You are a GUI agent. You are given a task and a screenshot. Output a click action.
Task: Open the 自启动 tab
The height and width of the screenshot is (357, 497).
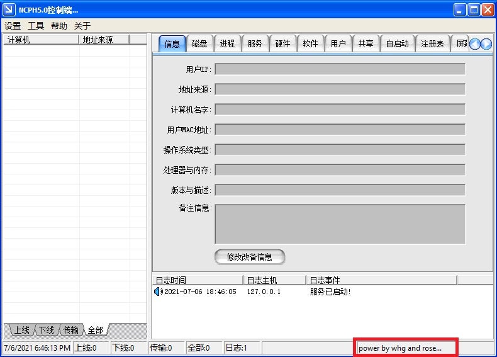(x=397, y=43)
